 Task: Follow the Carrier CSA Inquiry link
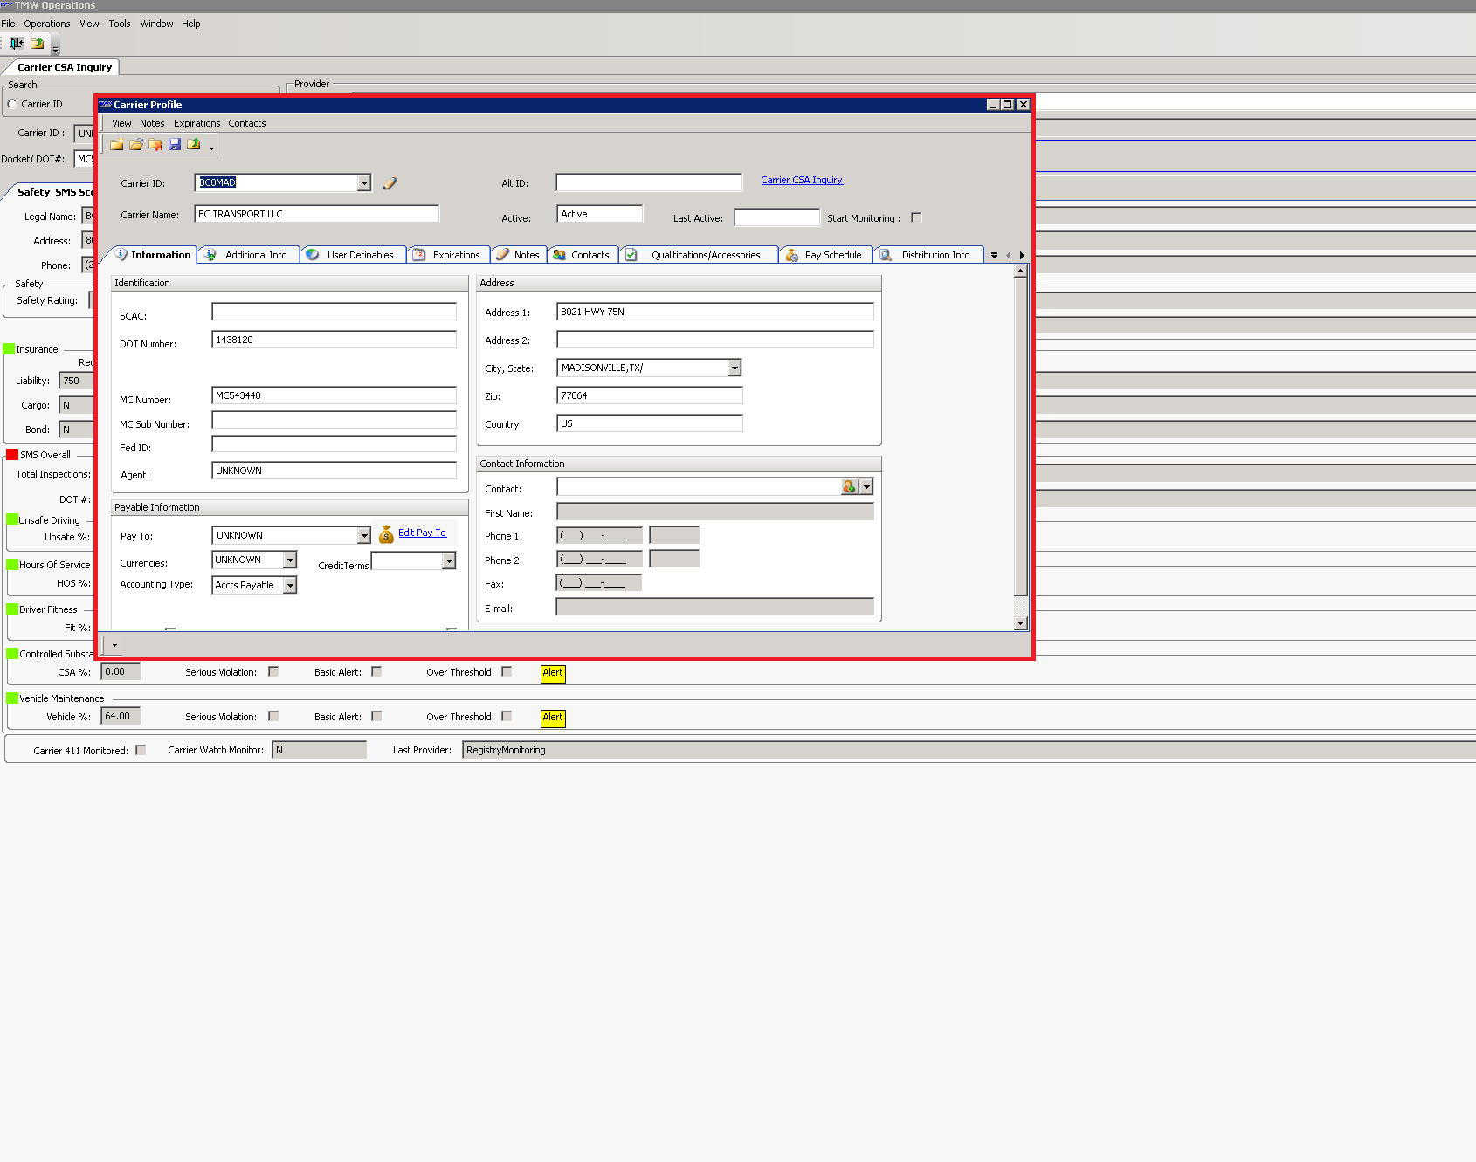point(802,180)
